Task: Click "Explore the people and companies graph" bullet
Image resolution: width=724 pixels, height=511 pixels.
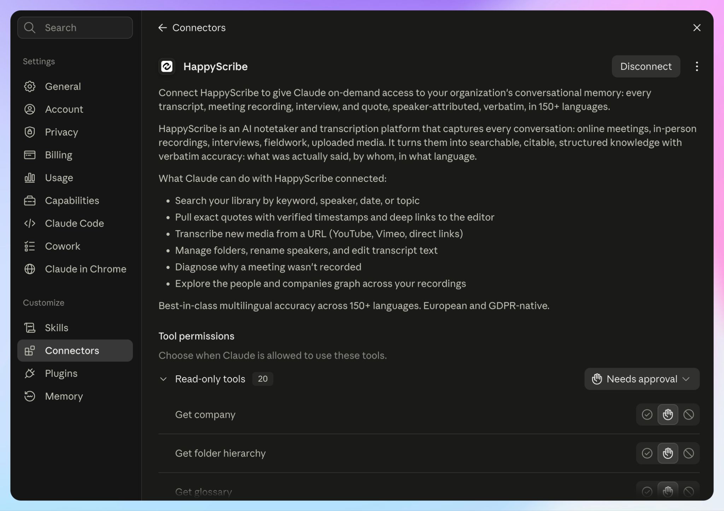Action: pyautogui.click(x=320, y=284)
